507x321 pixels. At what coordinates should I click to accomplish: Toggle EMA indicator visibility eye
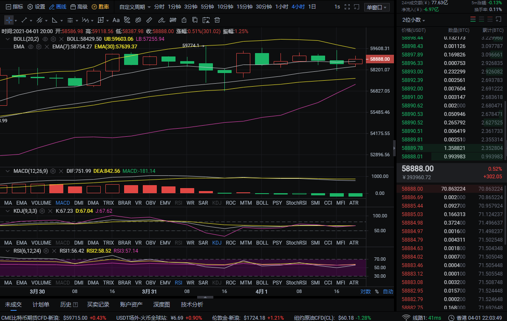[x=31, y=47]
